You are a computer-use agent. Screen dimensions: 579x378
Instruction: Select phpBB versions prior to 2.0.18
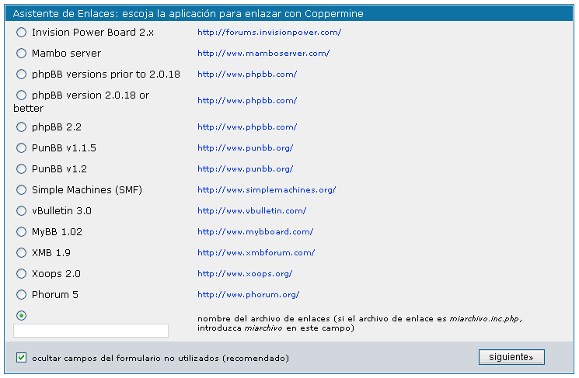coord(22,75)
